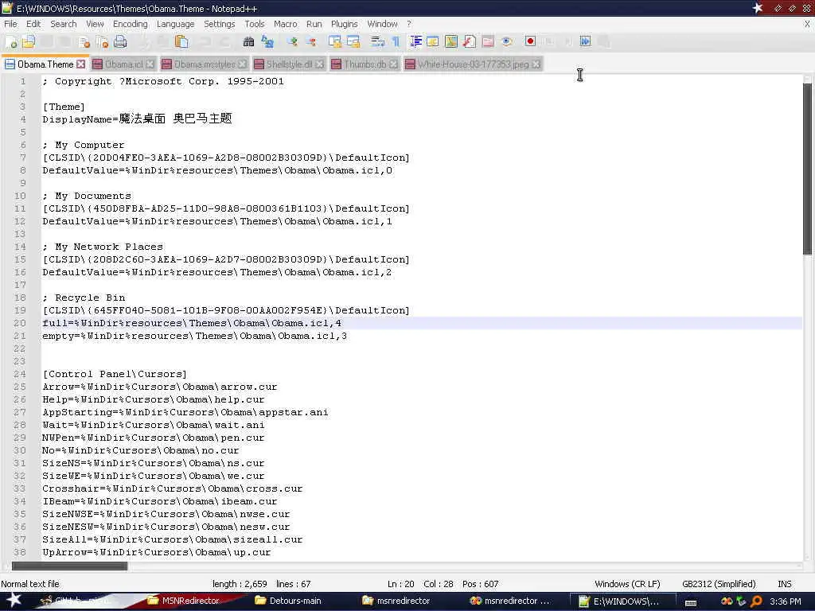The width and height of the screenshot is (815, 611).
Task: Switch to the Obama.icl tab
Action: point(123,64)
